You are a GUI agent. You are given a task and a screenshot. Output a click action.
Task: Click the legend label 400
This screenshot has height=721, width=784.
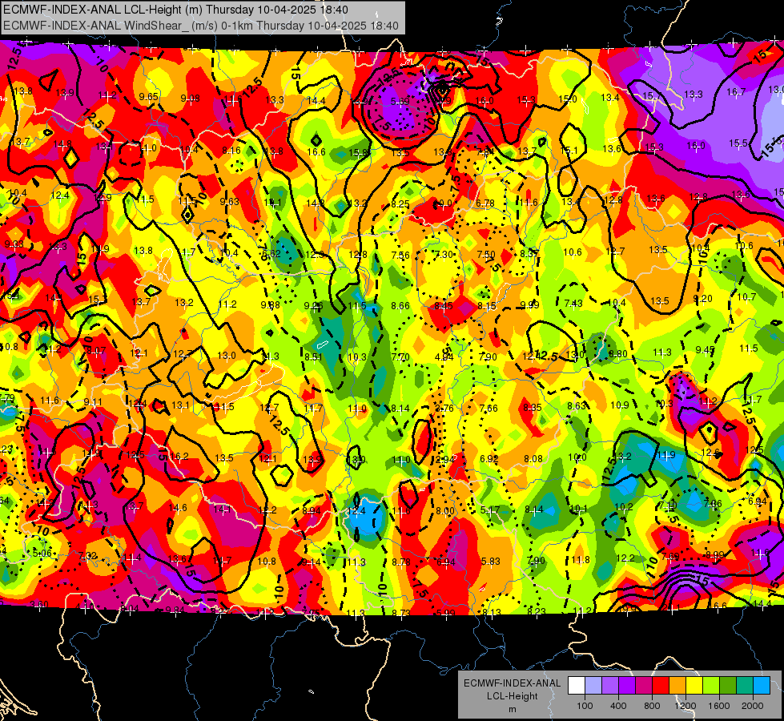[x=618, y=706]
